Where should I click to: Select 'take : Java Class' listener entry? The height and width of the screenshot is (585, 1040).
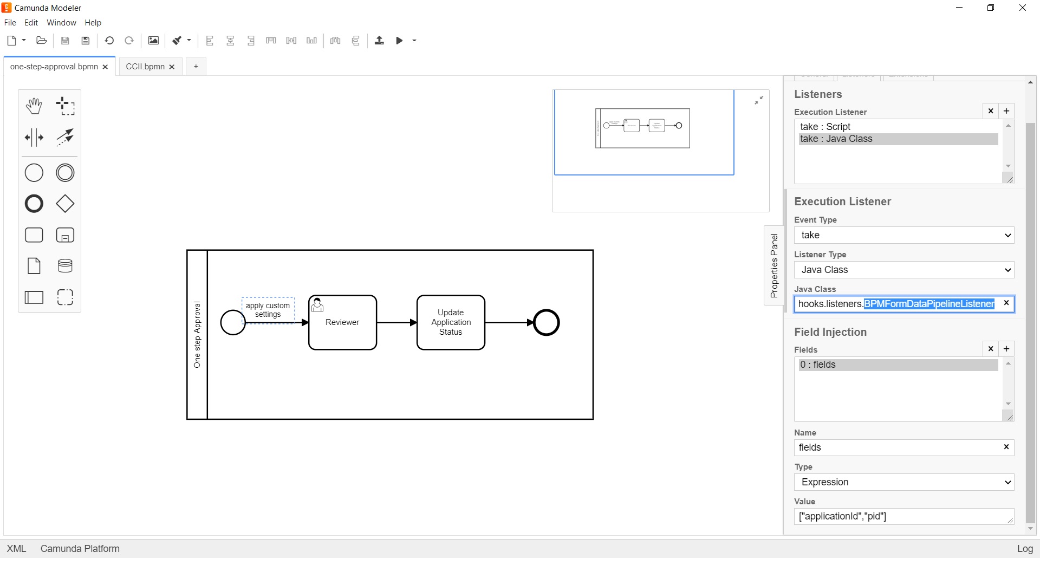pos(898,139)
